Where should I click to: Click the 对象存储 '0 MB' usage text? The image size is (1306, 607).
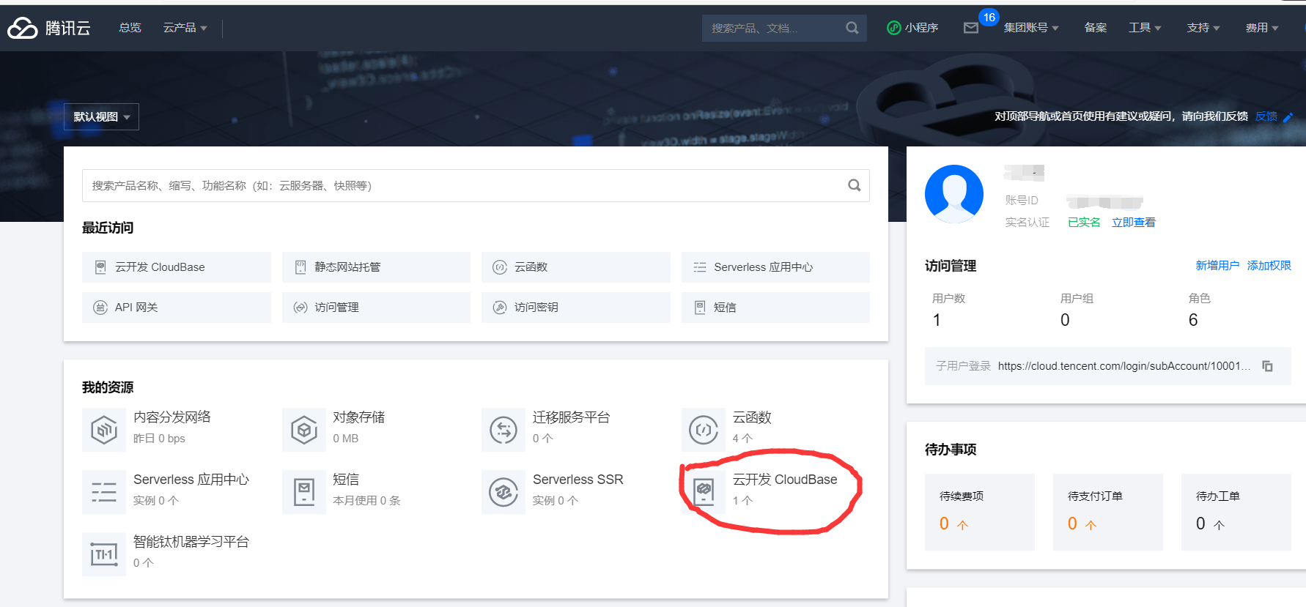346,439
